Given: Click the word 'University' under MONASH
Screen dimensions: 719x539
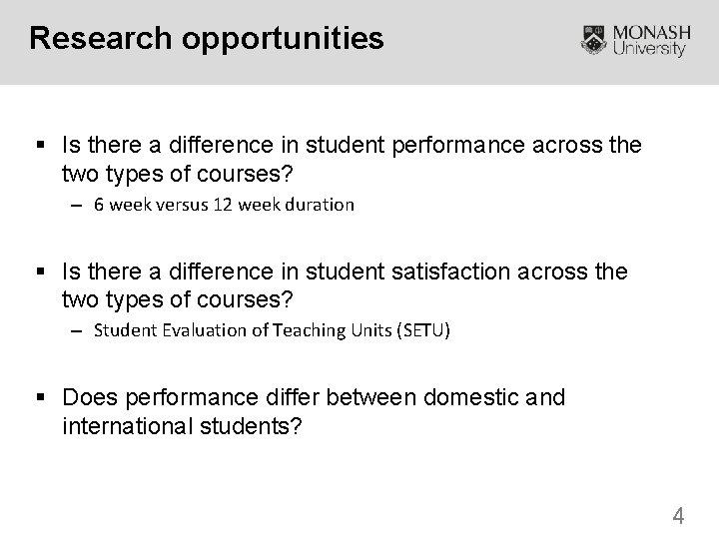Looking at the screenshot, I should 651,49.
